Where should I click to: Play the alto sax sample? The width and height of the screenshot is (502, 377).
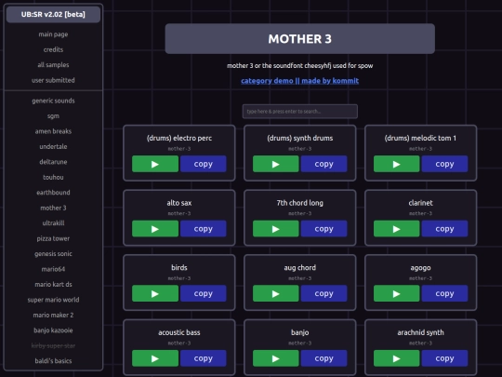[x=155, y=229]
